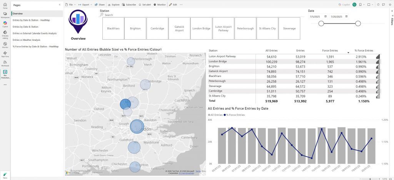The height and width of the screenshot is (180, 394).
Task: Click the Edit button in toolbar
Action: pyautogui.click(x=173, y=5)
